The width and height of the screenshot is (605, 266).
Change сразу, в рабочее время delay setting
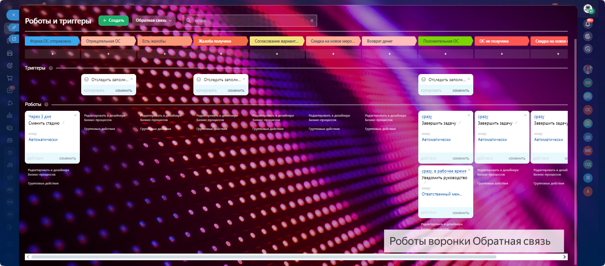pyautogui.click(x=444, y=171)
